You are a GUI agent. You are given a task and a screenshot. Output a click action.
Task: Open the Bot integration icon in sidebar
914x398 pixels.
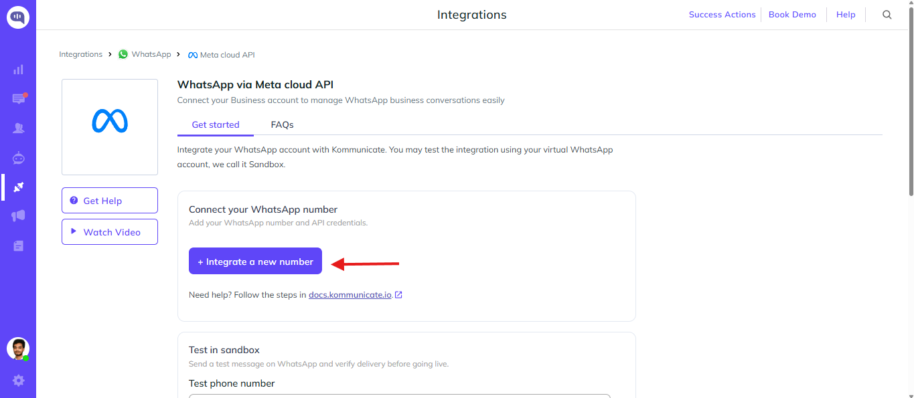coord(19,158)
